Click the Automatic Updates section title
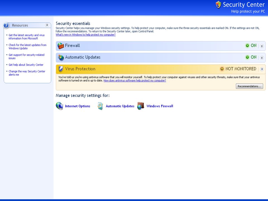The height and width of the screenshot is (201, 268). [x=83, y=57]
